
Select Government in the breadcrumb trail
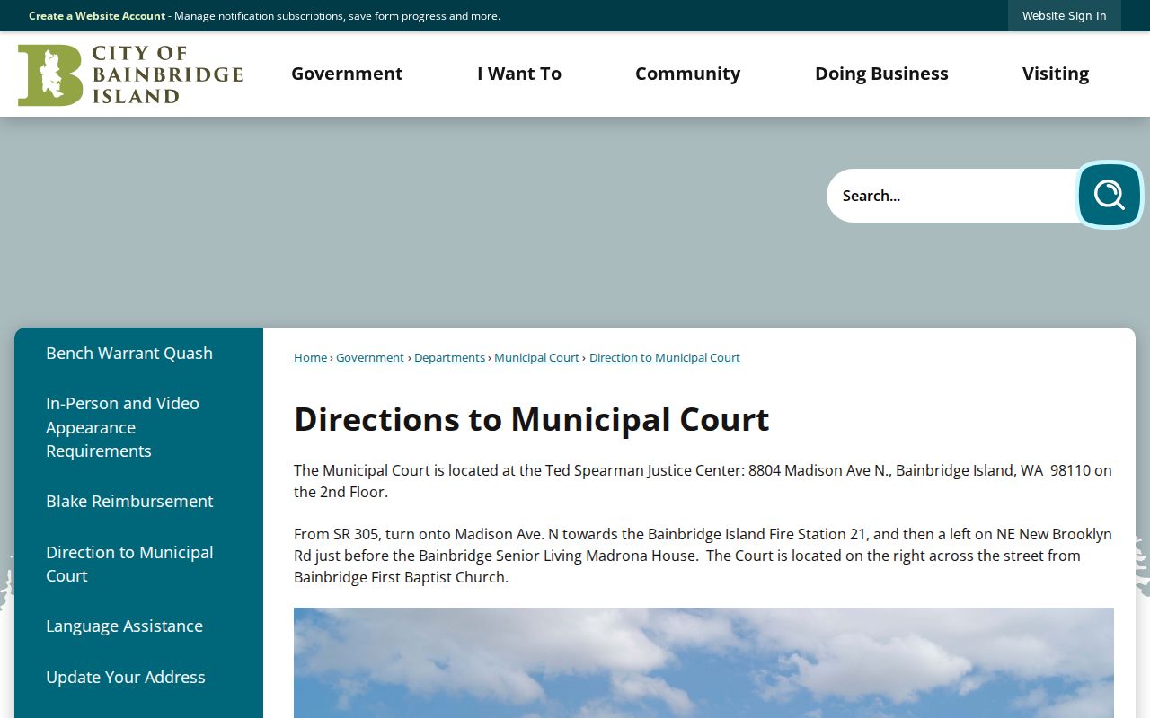tap(370, 357)
